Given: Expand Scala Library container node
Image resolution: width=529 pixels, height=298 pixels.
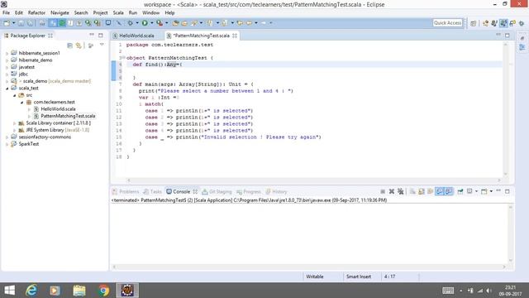Looking at the screenshot, I should pyautogui.click(x=15, y=123).
